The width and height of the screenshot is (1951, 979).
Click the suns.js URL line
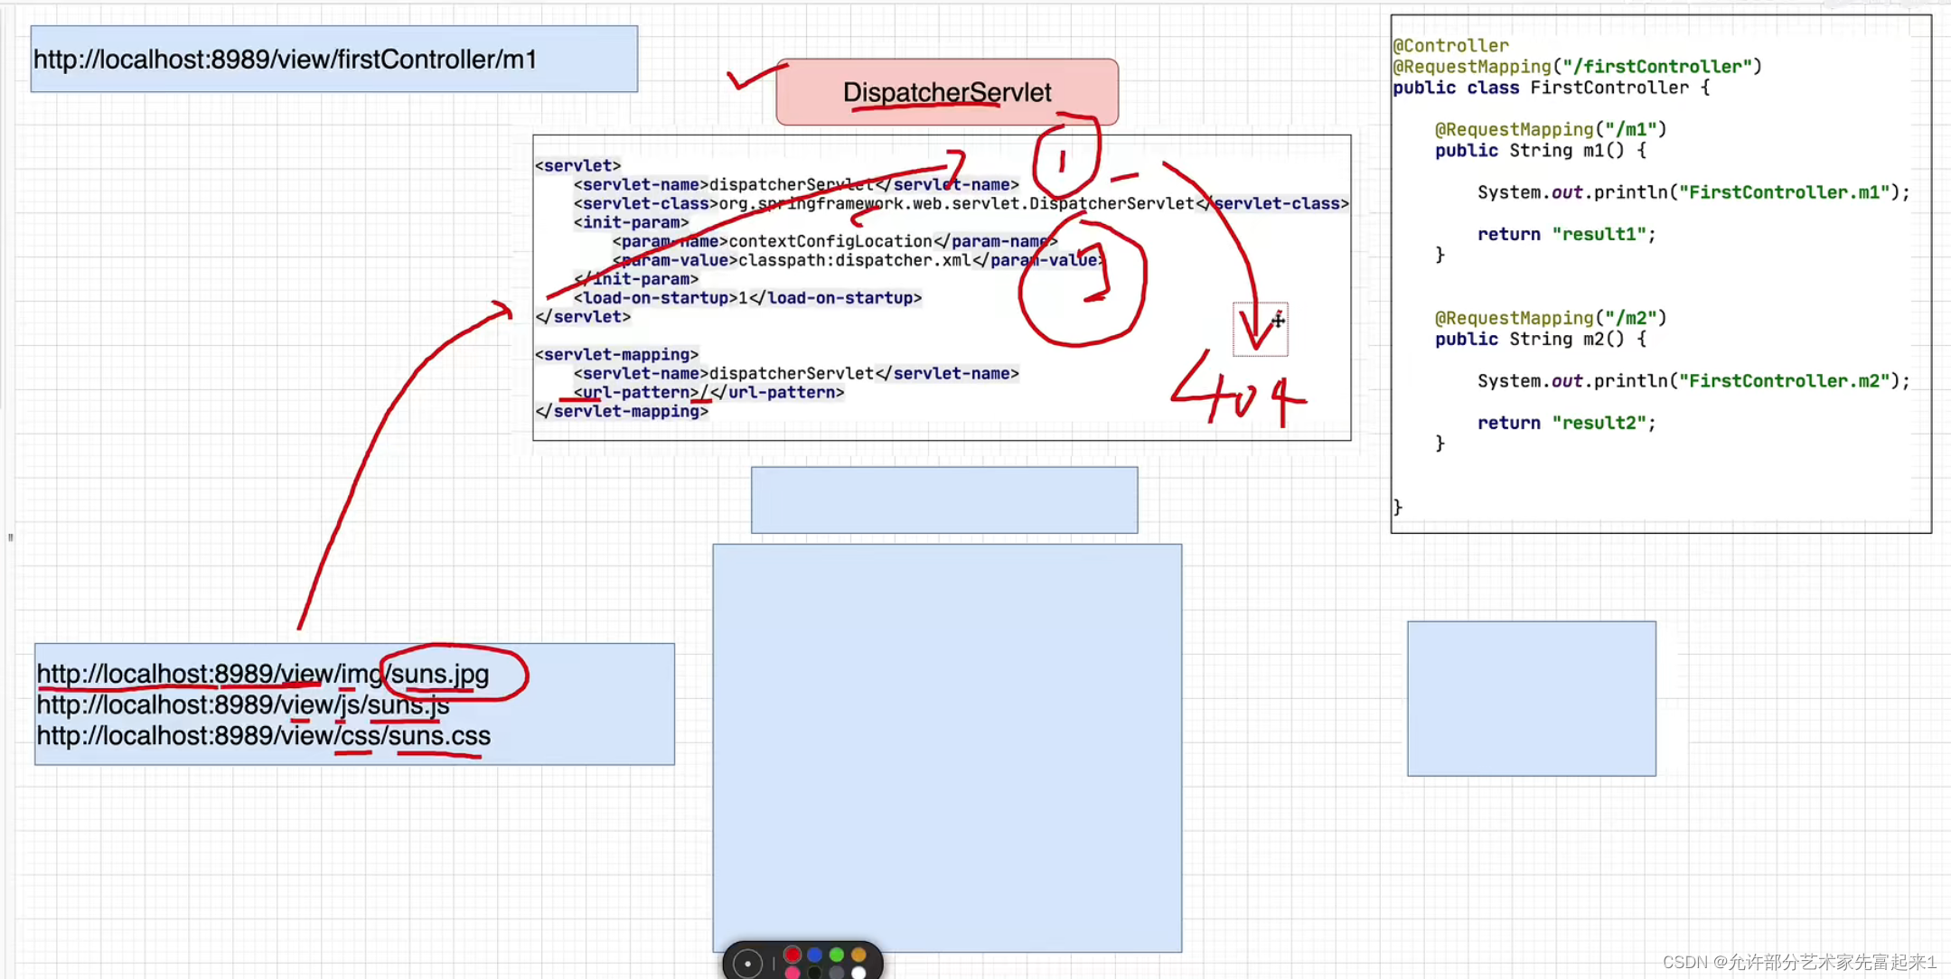[x=242, y=704]
